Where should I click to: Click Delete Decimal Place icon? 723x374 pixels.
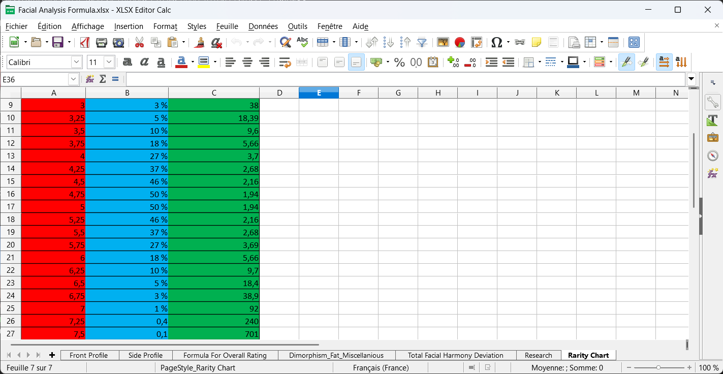point(470,62)
